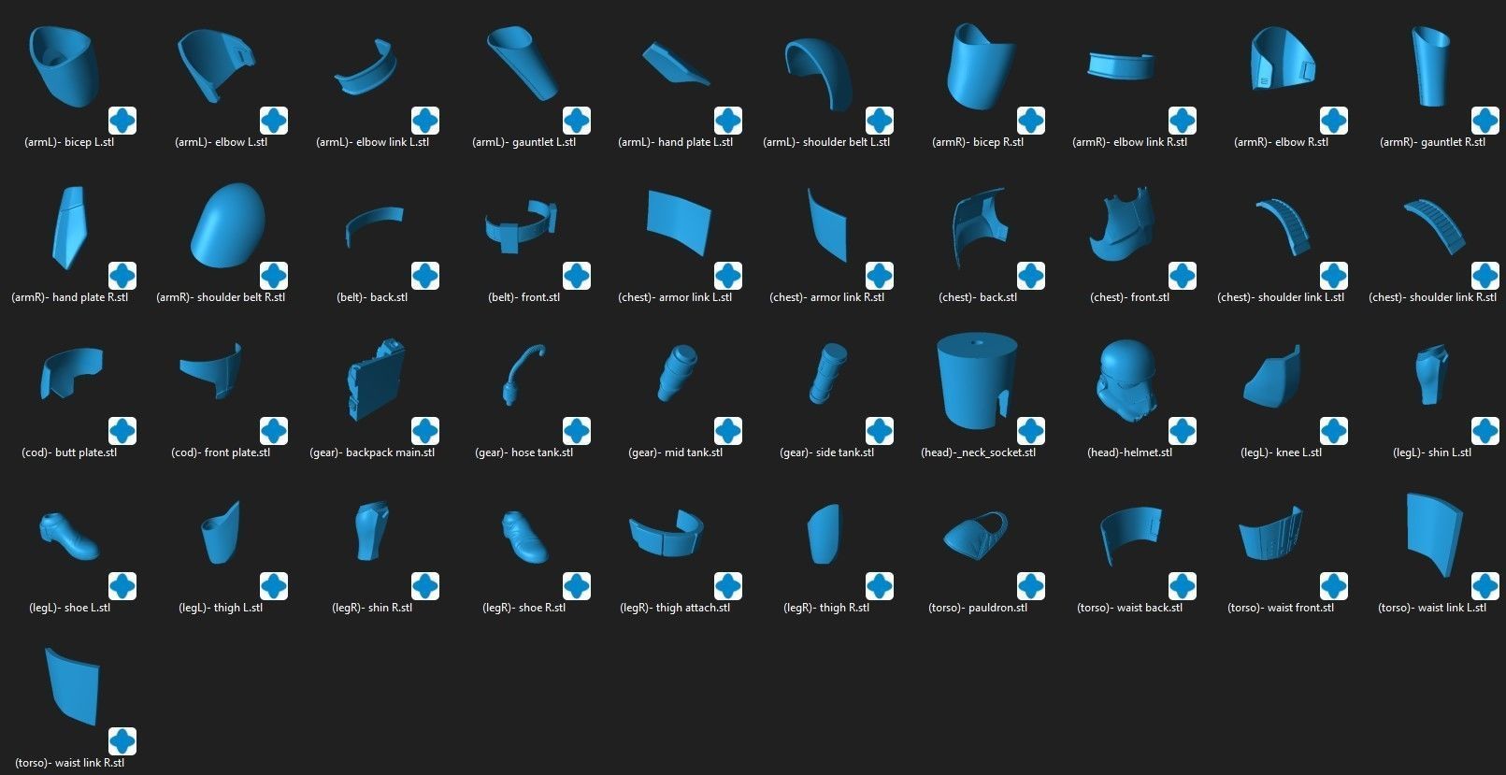Select the (torso)- waist front.stl thumbnail
The width and height of the screenshot is (1506, 775).
tap(1271, 534)
